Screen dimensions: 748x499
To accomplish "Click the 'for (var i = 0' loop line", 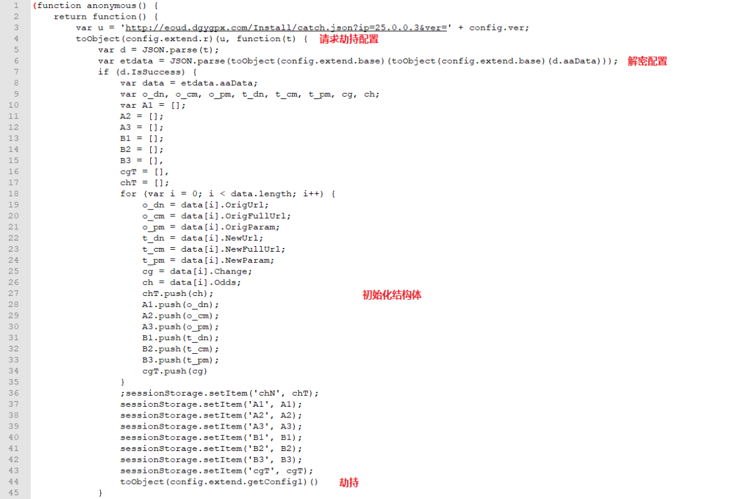I will pyautogui.click(x=228, y=194).
